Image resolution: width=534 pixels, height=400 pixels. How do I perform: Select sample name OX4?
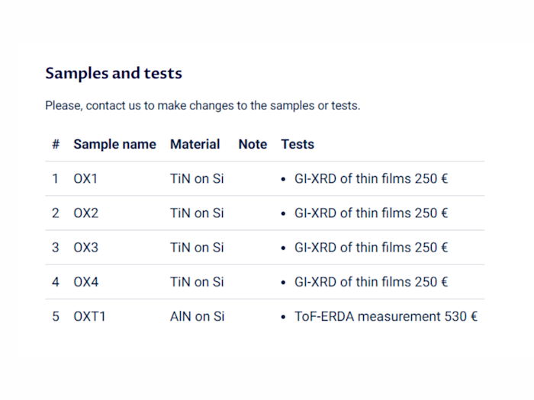tap(85, 282)
